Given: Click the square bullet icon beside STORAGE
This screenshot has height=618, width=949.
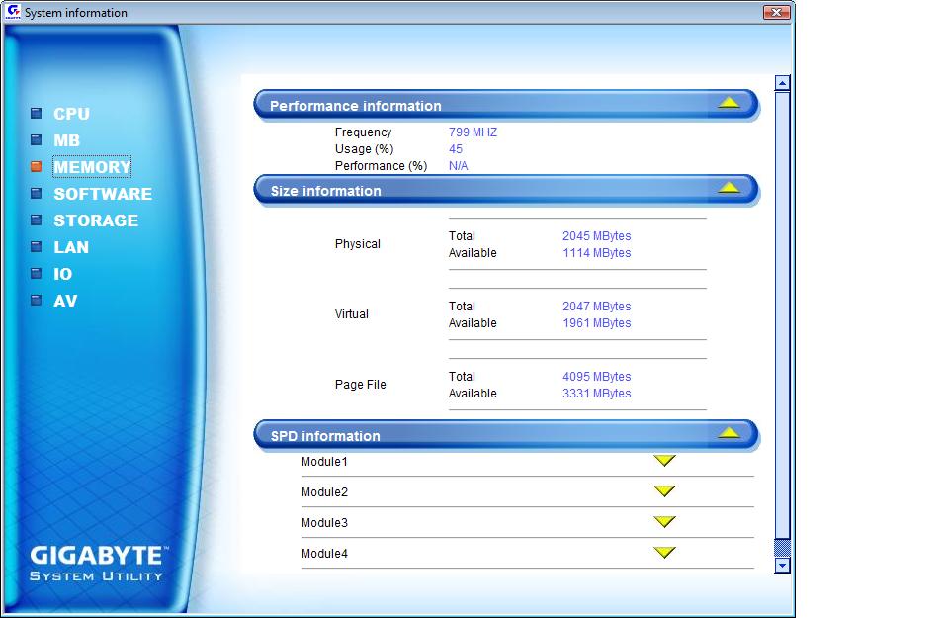Looking at the screenshot, I should click(36, 221).
